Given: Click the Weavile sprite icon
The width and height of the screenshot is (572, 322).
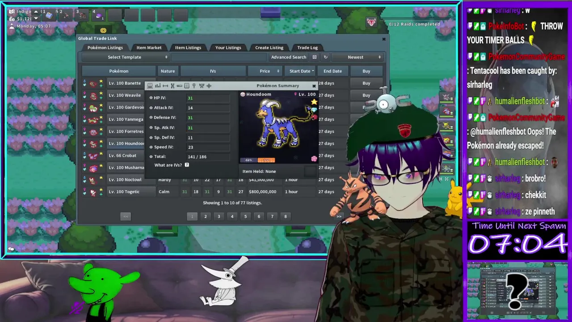Looking at the screenshot, I should [x=93, y=96].
